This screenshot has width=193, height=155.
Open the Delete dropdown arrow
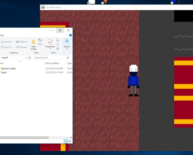click(27, 42)
